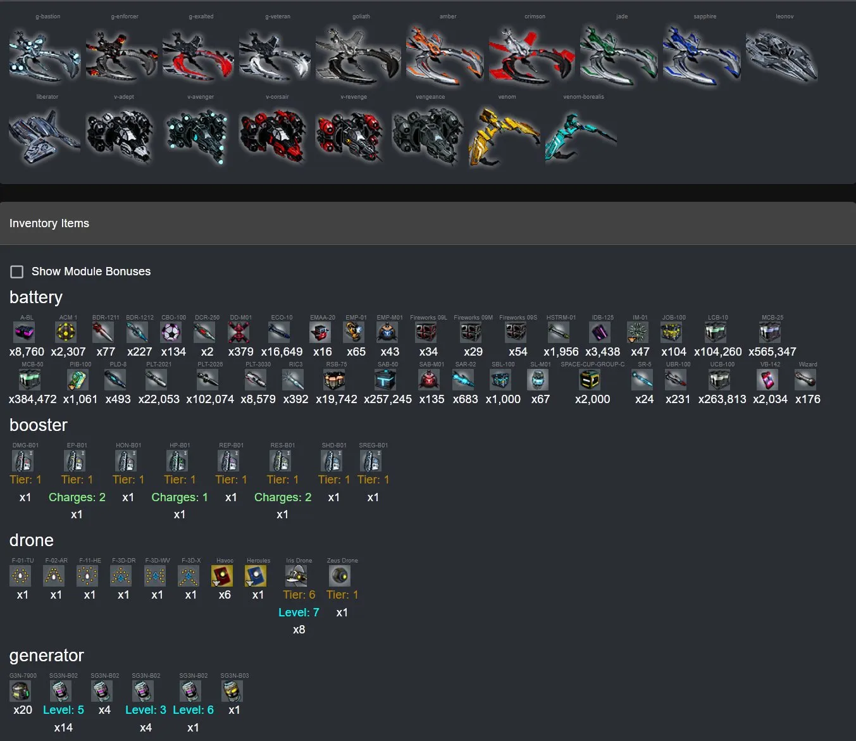Choose the RSB-75 ammo icon

pyautogui.click(x=334, y=379)
